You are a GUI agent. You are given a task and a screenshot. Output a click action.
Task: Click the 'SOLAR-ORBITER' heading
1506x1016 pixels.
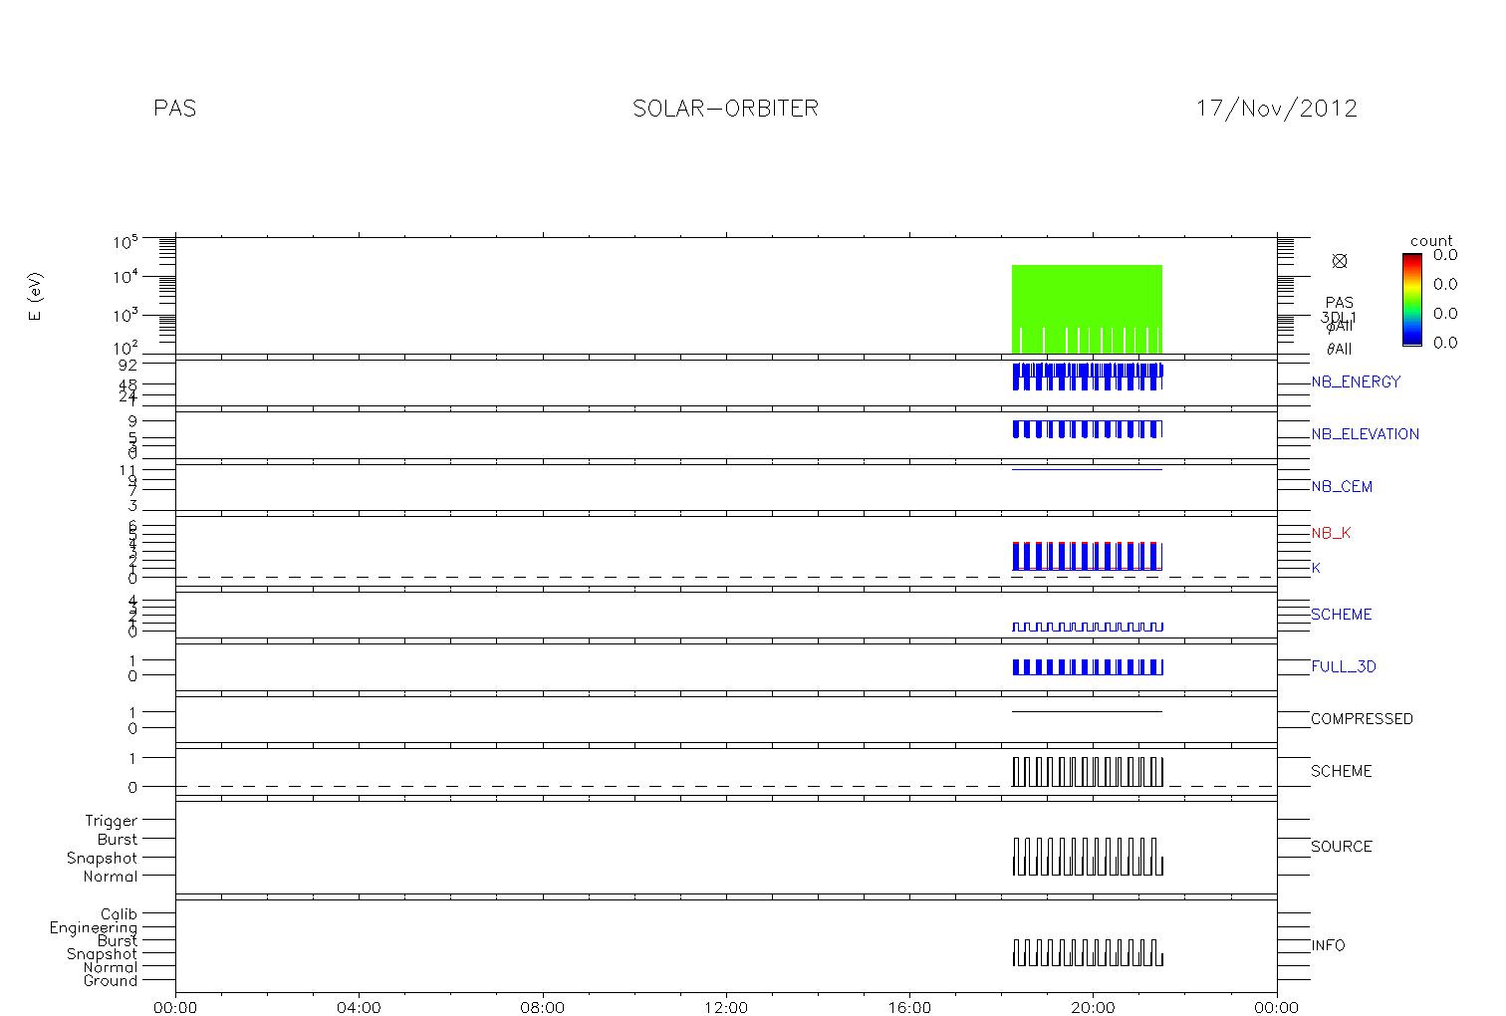point(726,109)
